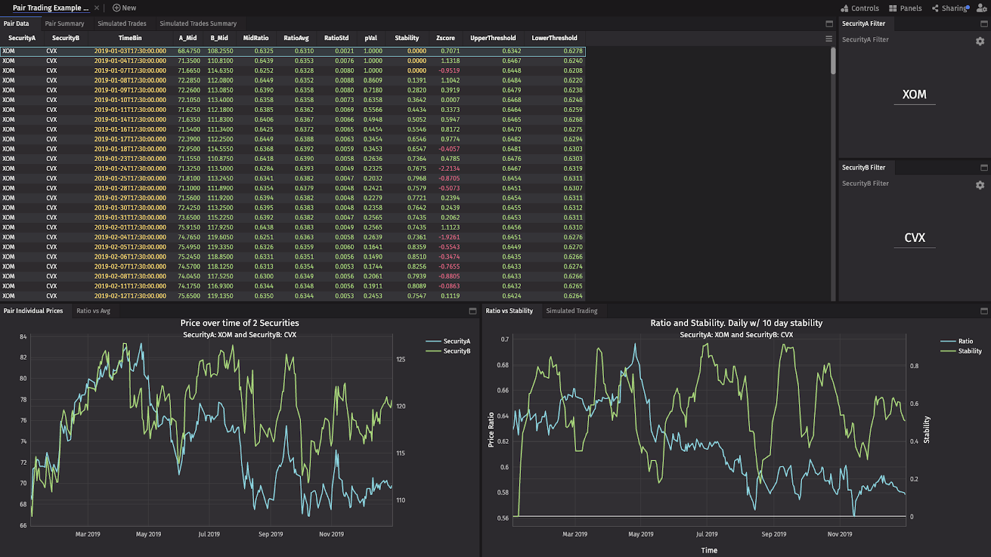Viewport: 991px width, 557px height.
Task: Maximize the Pair Data panel
Action: (829, 24)
